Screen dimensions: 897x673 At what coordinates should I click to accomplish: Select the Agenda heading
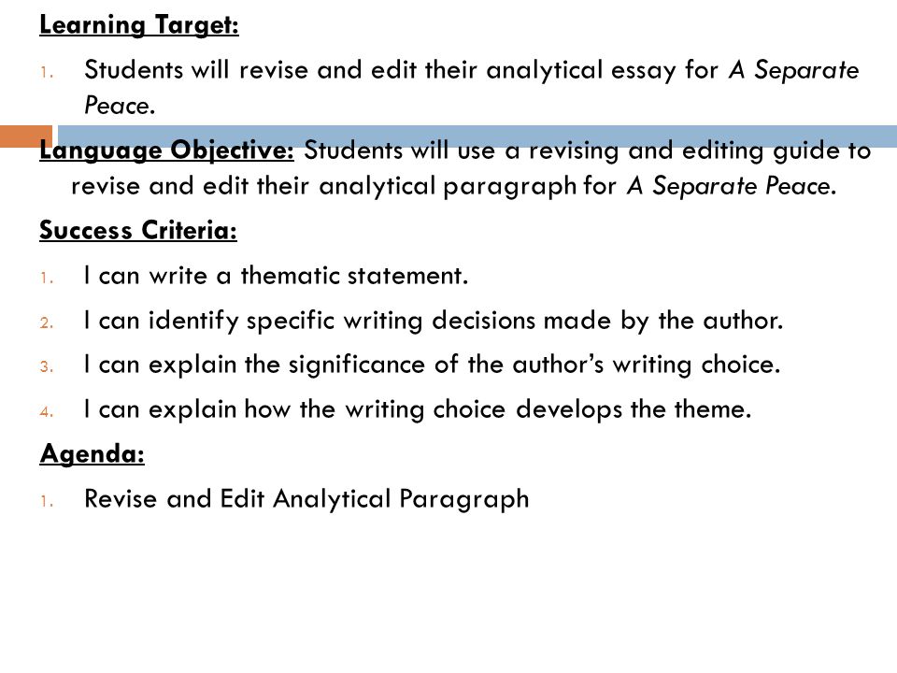click(93, 454)
